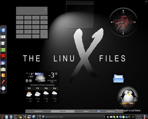
Task: Open the green check phone icon in the tray
Action: click(114, 117)
